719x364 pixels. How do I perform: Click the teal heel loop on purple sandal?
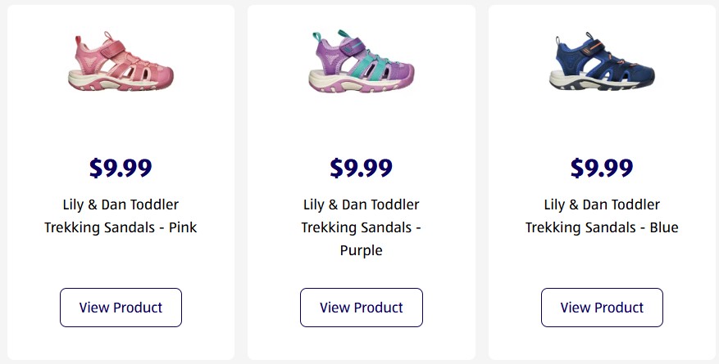318,38
